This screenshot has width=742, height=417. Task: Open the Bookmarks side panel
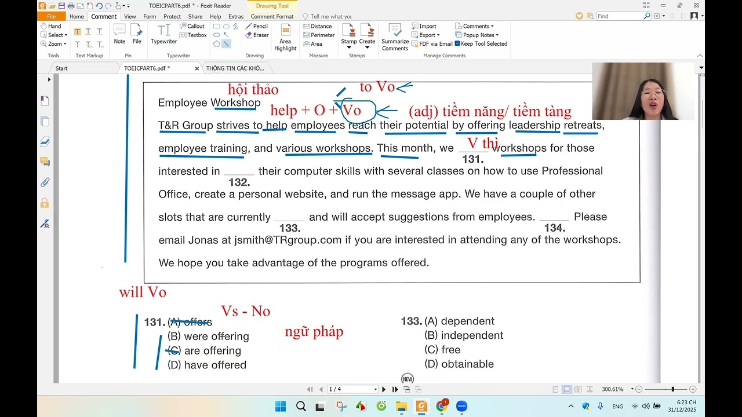coord(45,101)
